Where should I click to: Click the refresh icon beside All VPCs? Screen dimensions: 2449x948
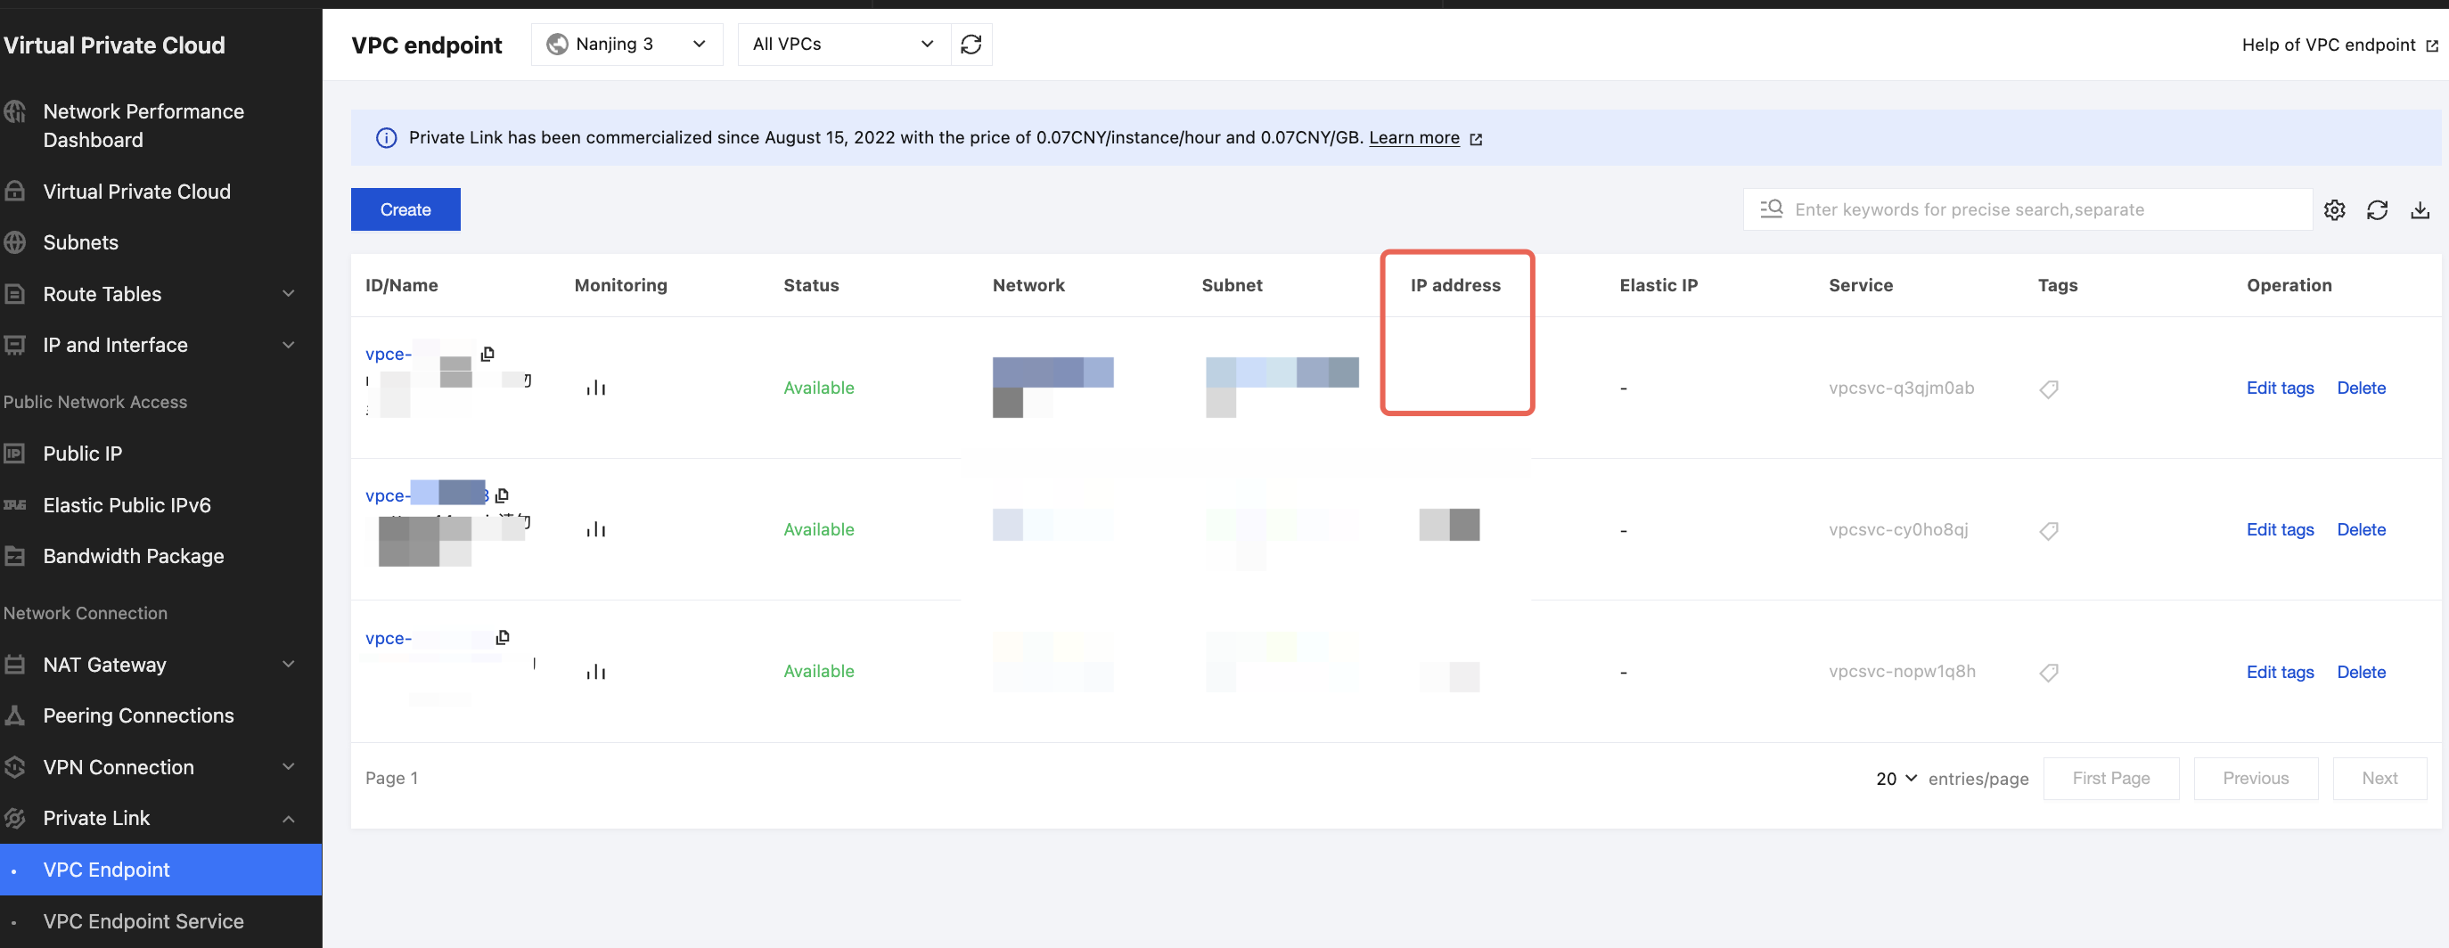971,45
